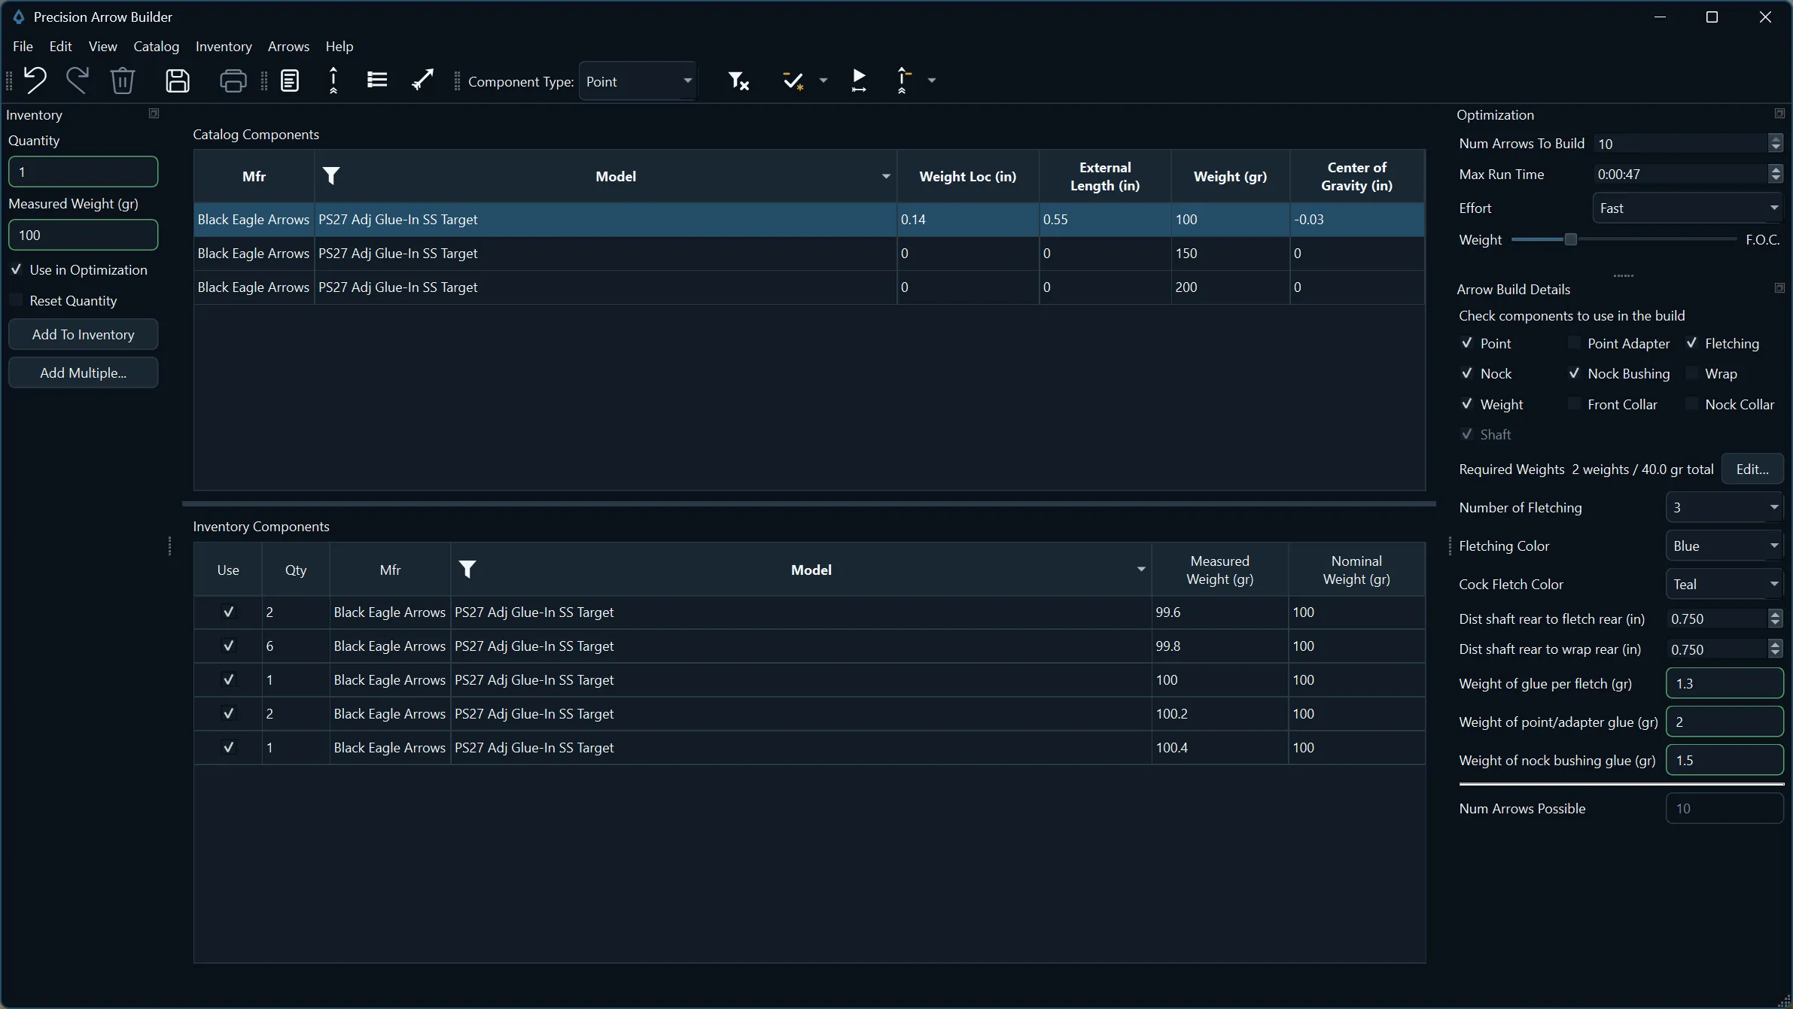This screenshot has height=1009, width=1793.
Task: Open the Effort dropdown set to Fast
Action: coord(1688,208)
